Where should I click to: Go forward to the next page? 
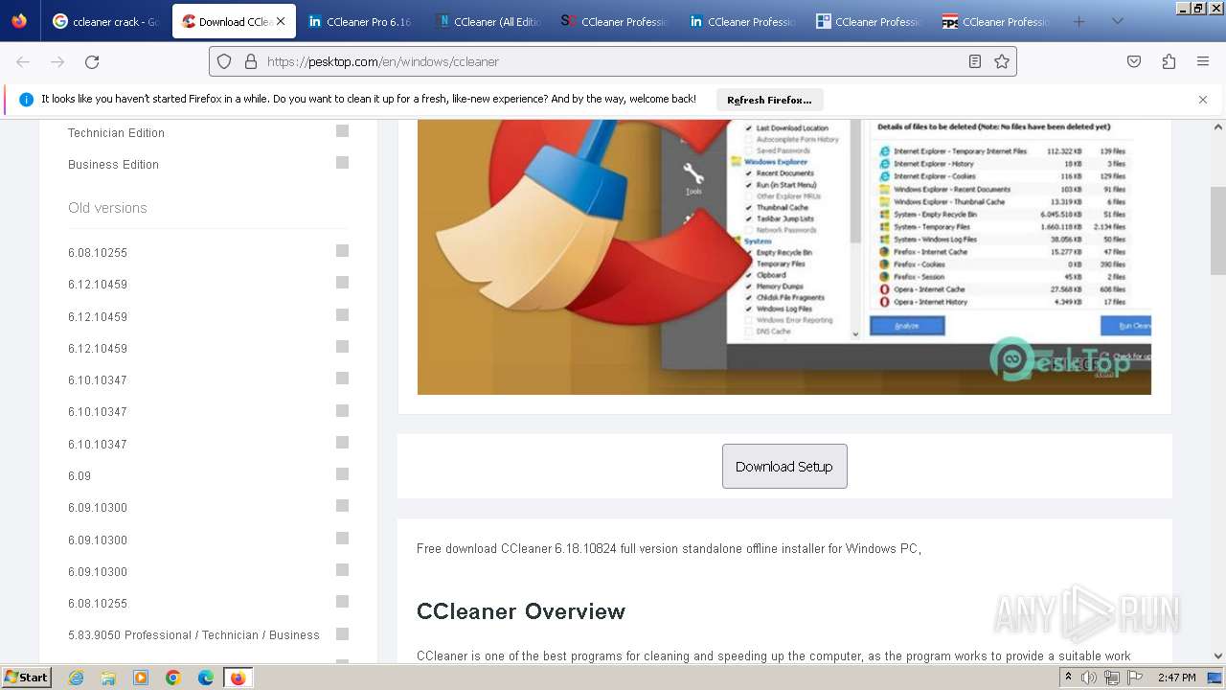[57, 61]
